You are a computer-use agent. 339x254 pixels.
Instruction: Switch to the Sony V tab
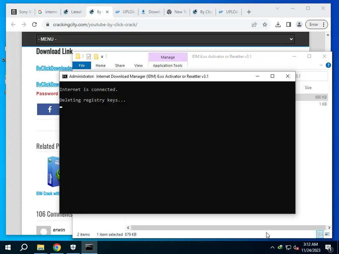(x=22, y=12)
